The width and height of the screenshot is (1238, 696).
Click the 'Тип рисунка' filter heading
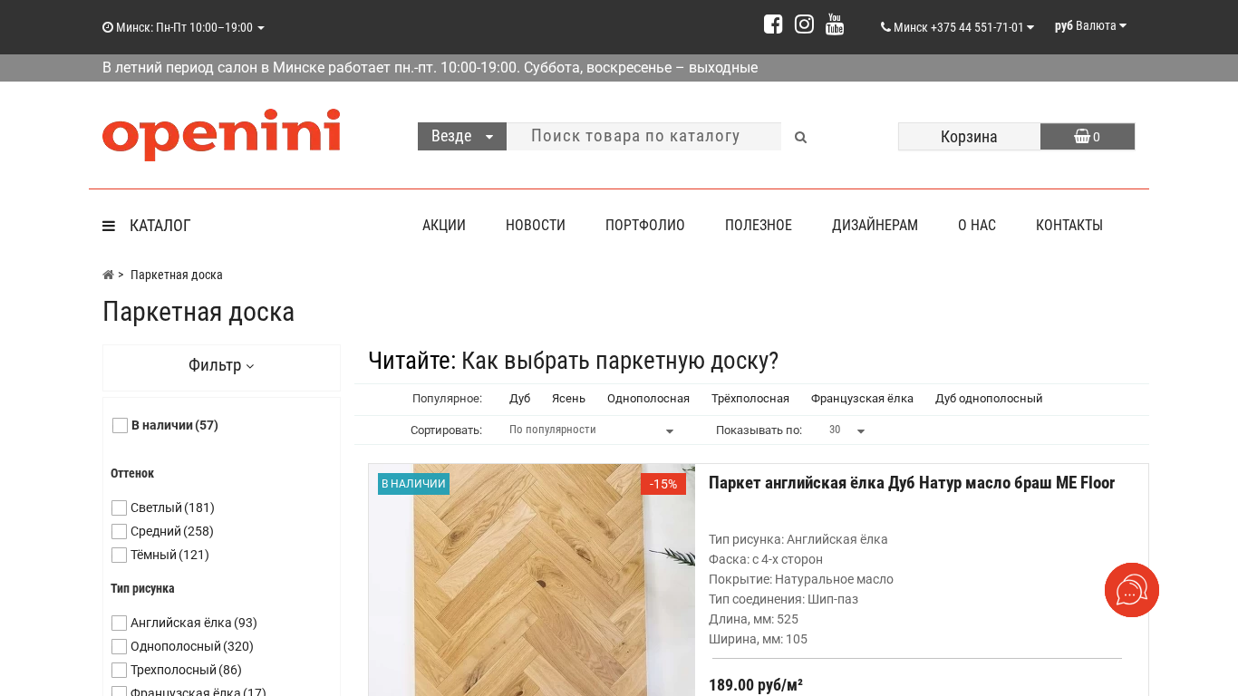click(x=142, y=588)
